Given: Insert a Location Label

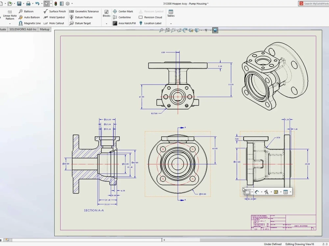Looking at the screenshot, I should tap(150, 23).
